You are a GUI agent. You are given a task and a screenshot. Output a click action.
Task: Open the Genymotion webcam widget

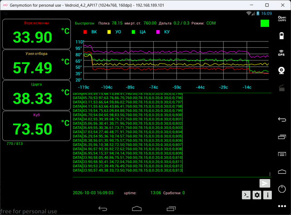click(x=281, y=70)
